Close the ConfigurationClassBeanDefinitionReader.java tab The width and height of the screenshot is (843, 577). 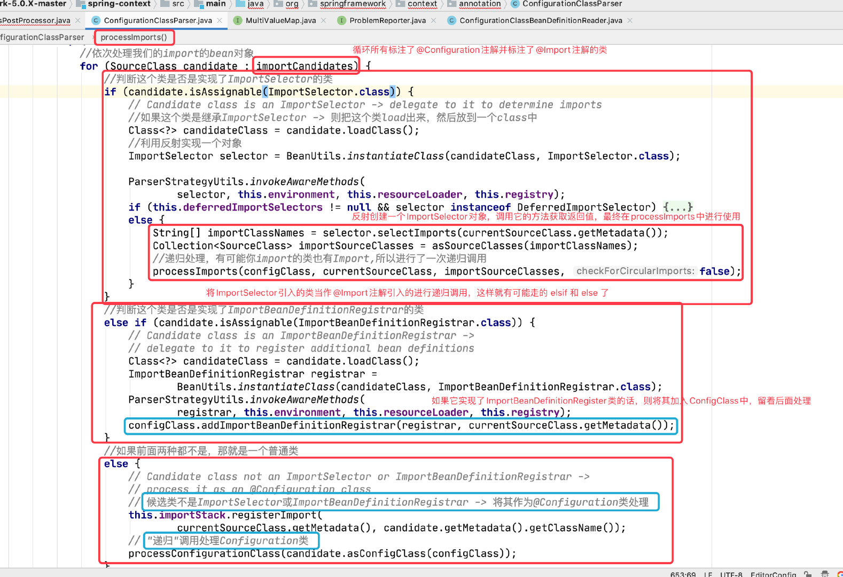pyautogui.click(x=630, y=20)
